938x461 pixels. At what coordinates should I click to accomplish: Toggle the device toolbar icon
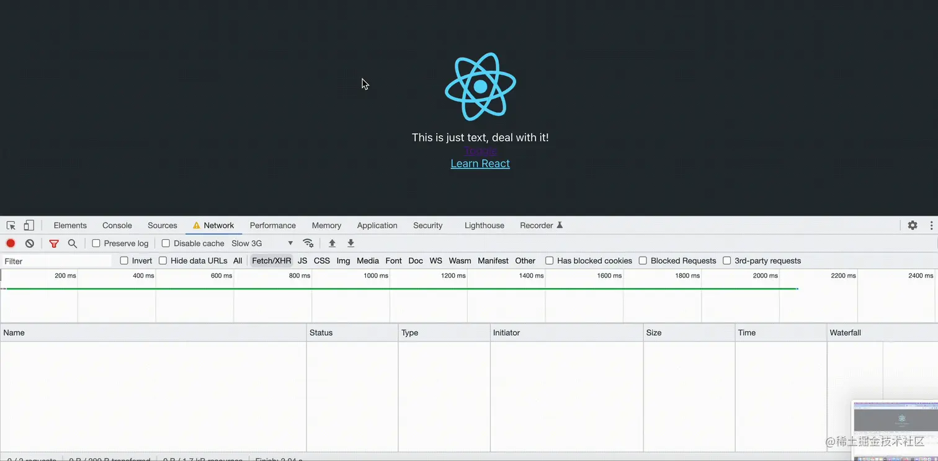coord(29,226)
